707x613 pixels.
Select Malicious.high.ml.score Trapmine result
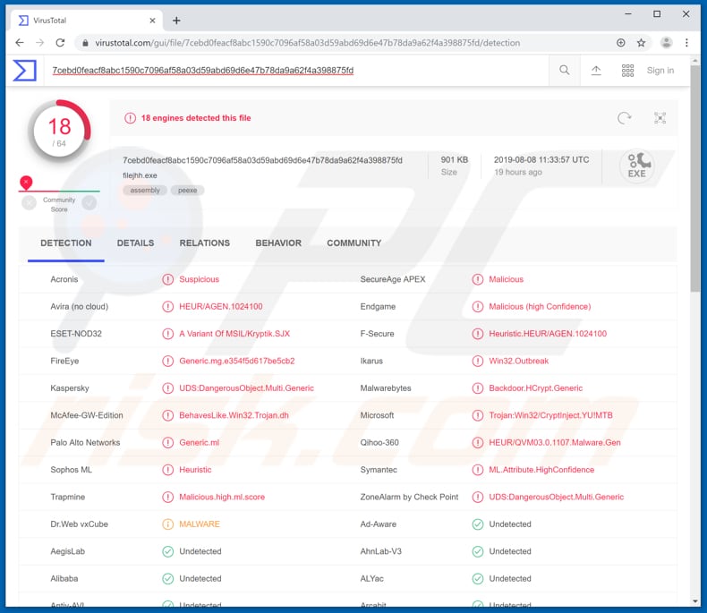point(222,497)
